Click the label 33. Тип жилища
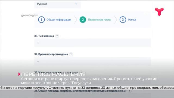This screenshot has width=174, height=98. pyautogui.click(x=44, y=36)
